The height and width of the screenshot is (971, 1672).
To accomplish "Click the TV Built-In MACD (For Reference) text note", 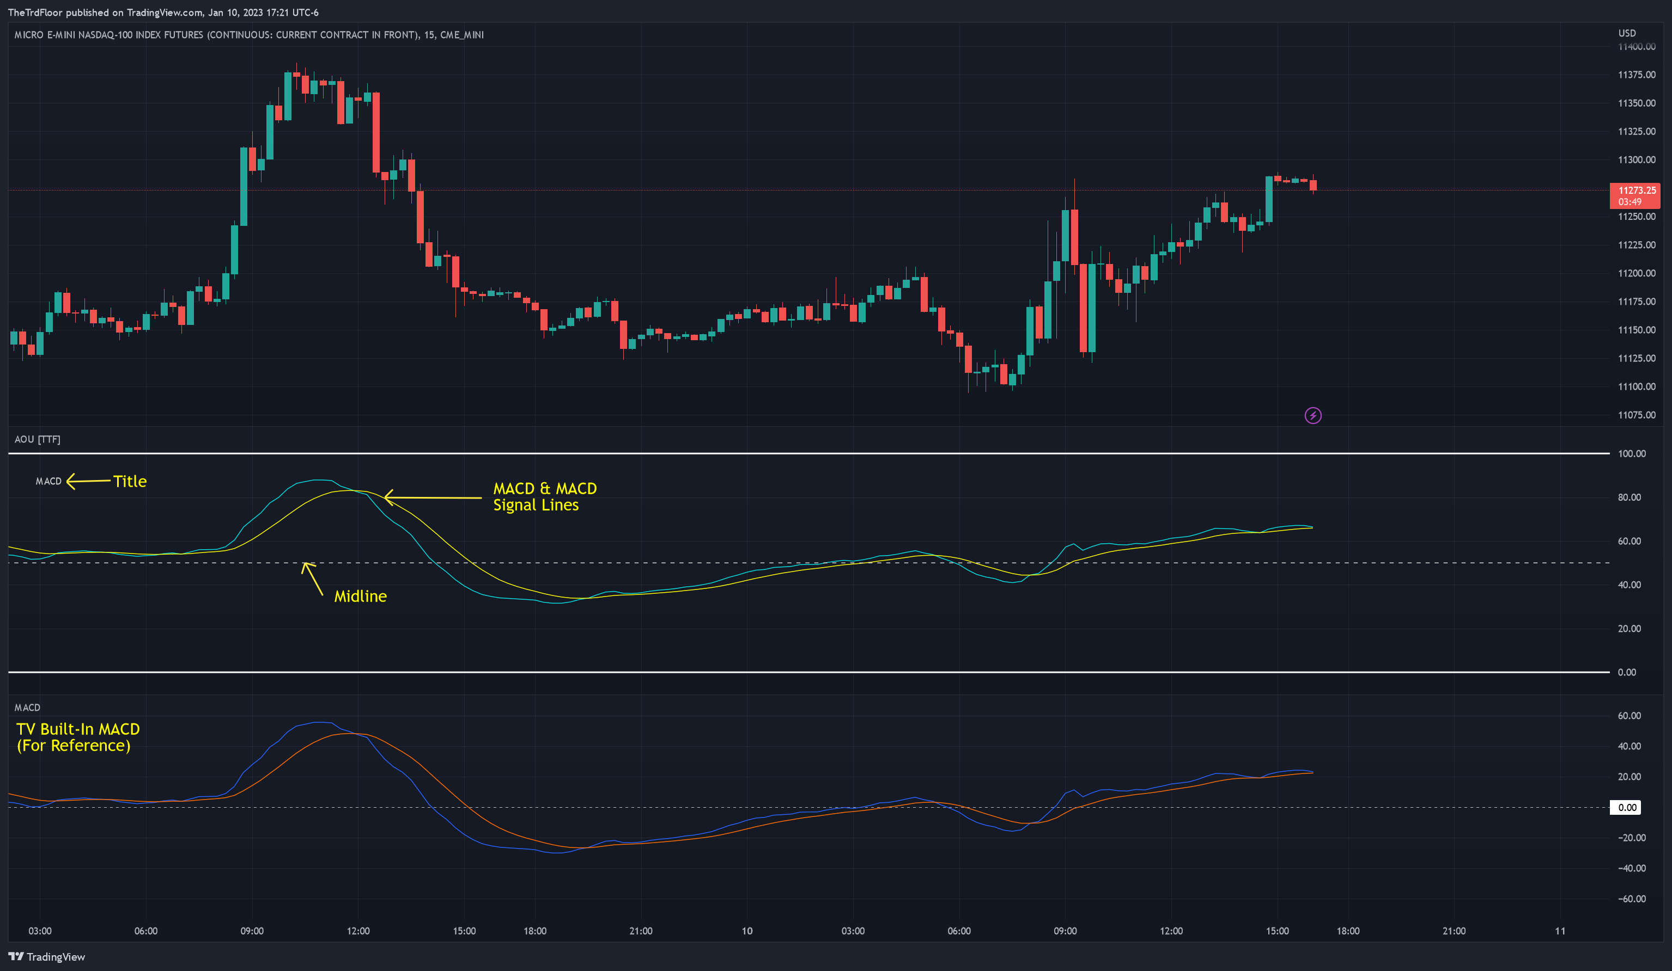I will [x=77, y=737].
